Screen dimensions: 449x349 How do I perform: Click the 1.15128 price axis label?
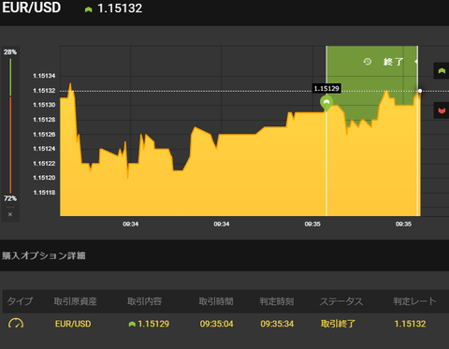tap(44, 120)
